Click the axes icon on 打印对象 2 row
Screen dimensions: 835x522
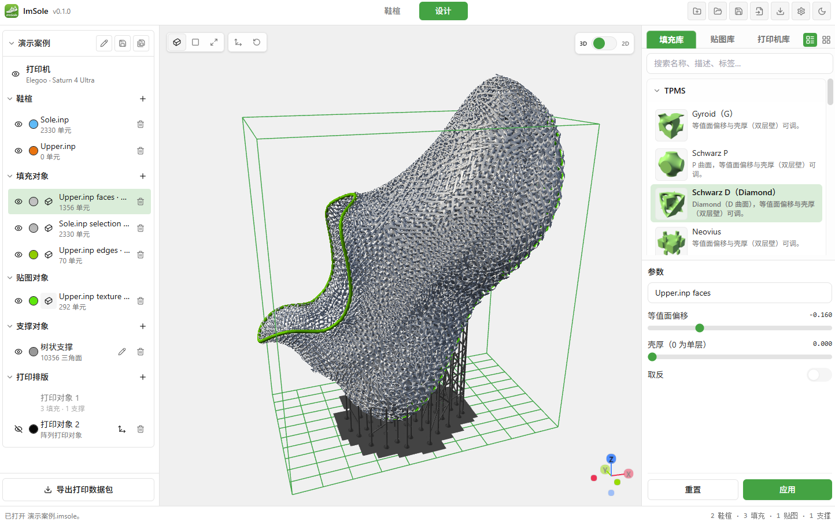tap(122, 429)
